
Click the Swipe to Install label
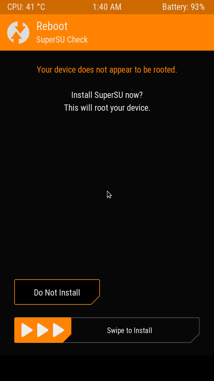tap(130, 330)
